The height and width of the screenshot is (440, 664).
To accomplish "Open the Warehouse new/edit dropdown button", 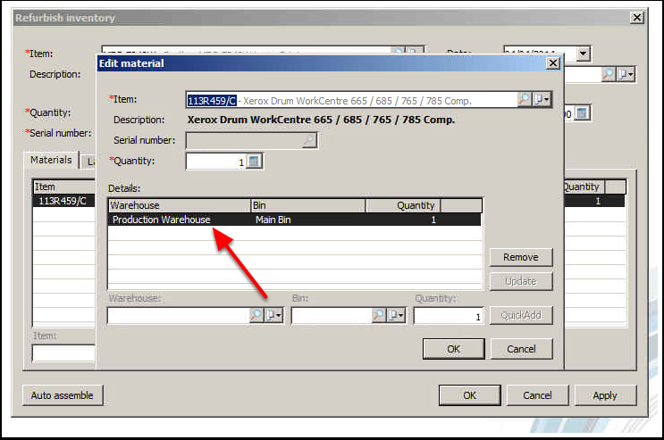I will pos(273,315).
